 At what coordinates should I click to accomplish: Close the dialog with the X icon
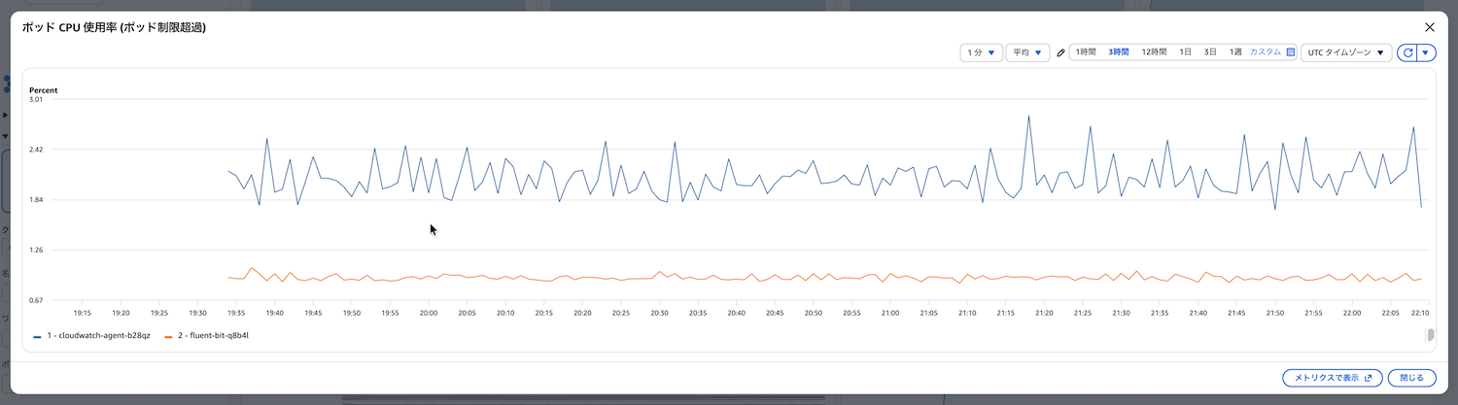[1429, 27]
